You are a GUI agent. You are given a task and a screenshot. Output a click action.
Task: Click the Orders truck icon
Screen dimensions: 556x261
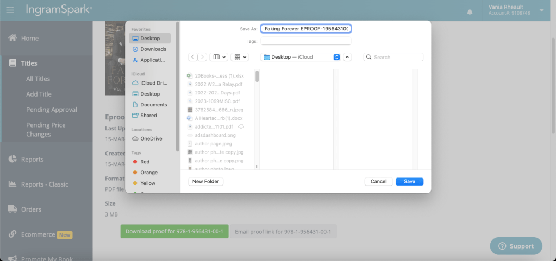[x=12, y=209]
